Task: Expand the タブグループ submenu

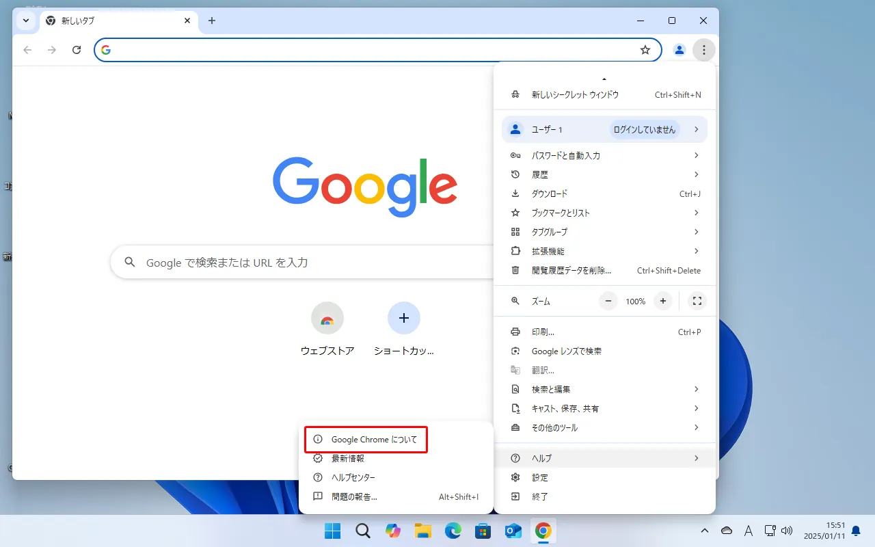Action: [x=604, y=232]
